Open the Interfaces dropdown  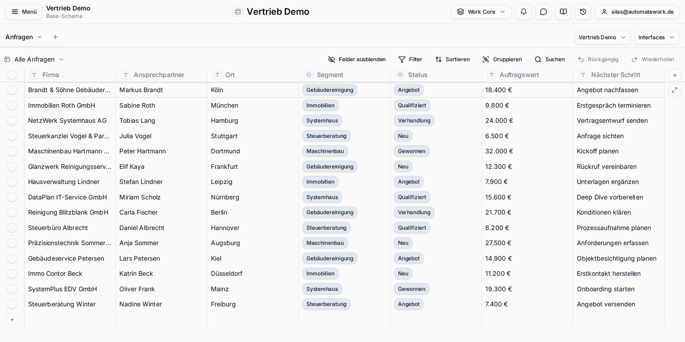pos(657,37)
